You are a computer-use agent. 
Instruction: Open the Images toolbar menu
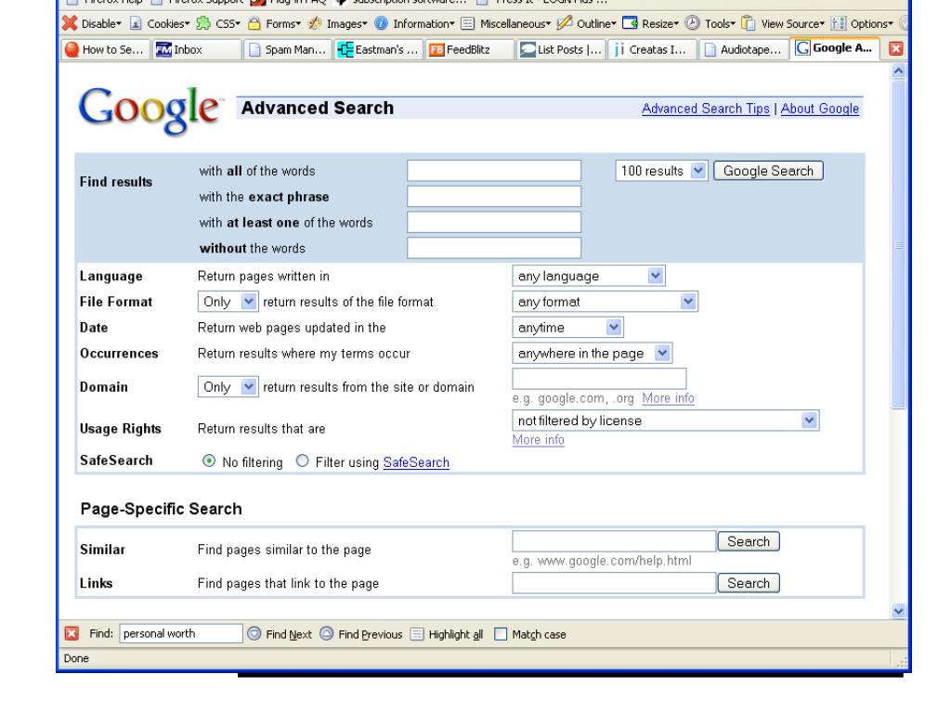338,23
